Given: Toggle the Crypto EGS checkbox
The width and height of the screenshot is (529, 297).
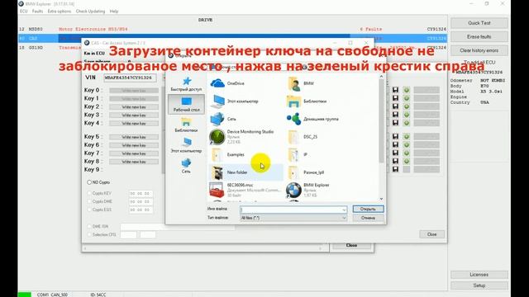Looking at the screenshot, I should tap(89, 210).
